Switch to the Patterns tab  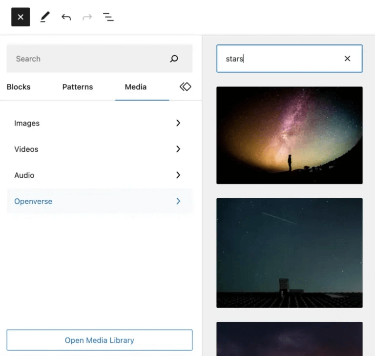click(x=78, y=87)
